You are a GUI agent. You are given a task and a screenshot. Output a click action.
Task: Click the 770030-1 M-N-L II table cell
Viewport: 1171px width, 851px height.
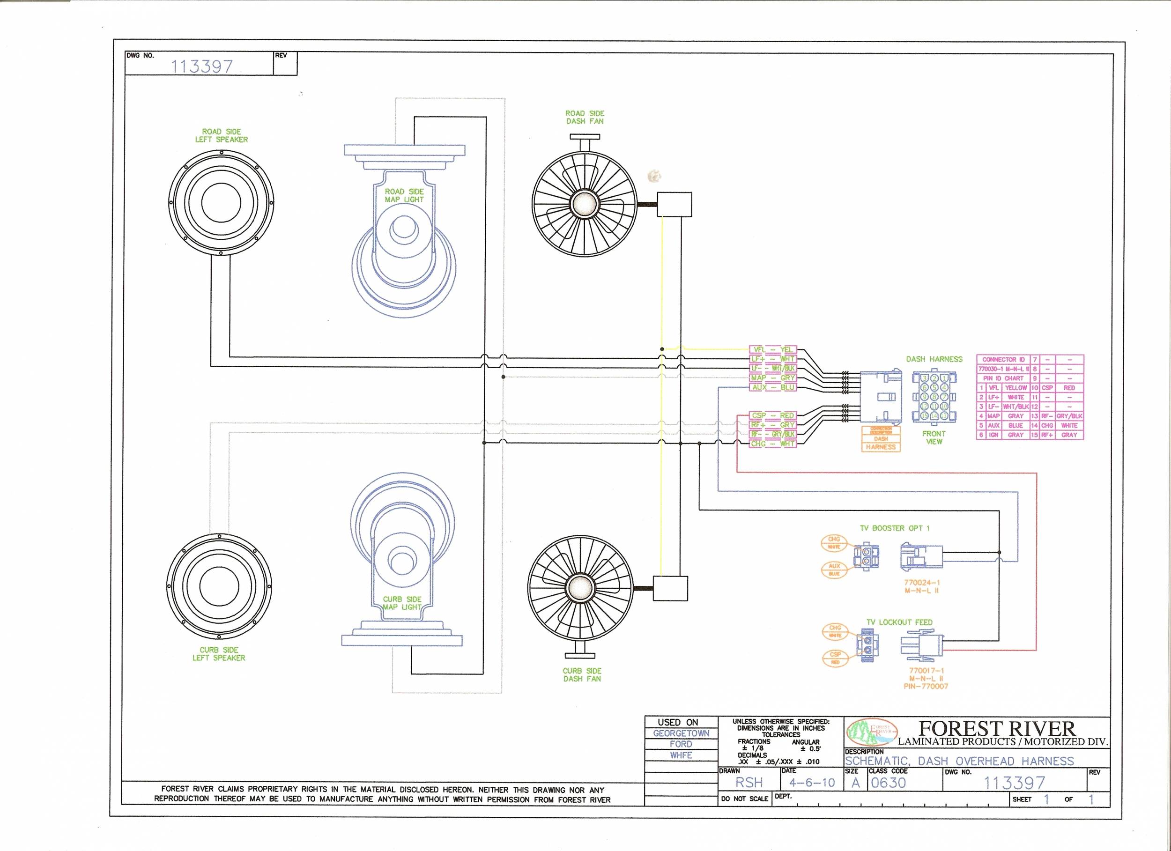[1003, 369]
